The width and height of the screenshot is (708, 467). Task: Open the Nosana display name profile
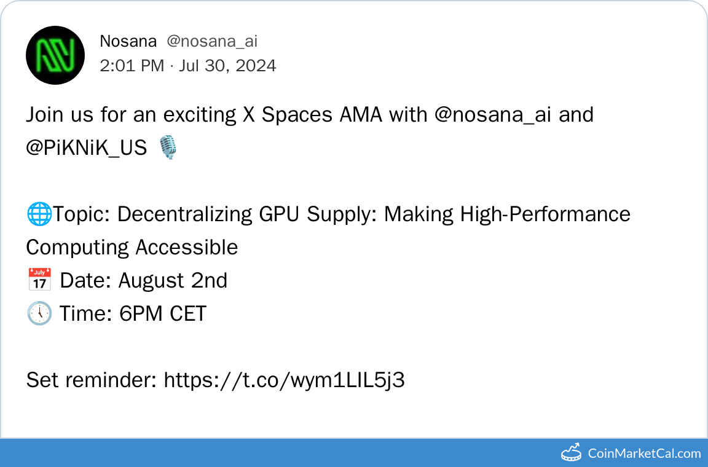tap(128, 41)
